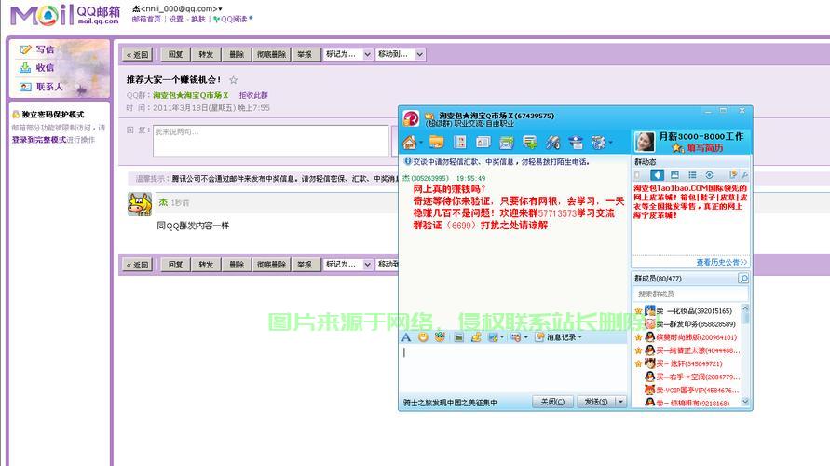This screenshot has height=466, width=830.
Task: Click top 举报 button
Action: (305, 55)
